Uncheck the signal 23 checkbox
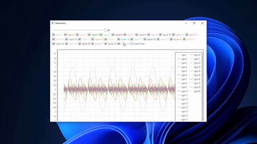The height and width of the screenshot is (144, 257). (x=184, y=39)
